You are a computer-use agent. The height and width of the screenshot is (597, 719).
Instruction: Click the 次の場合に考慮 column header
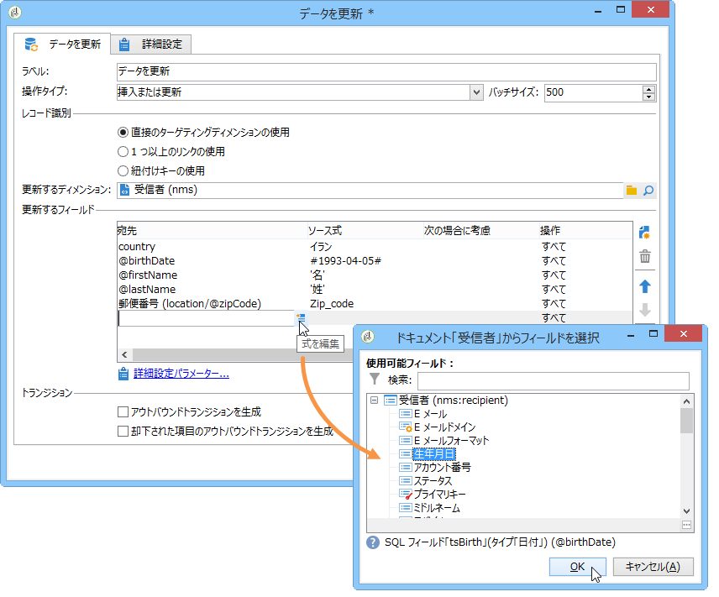[x=480, y=230]
